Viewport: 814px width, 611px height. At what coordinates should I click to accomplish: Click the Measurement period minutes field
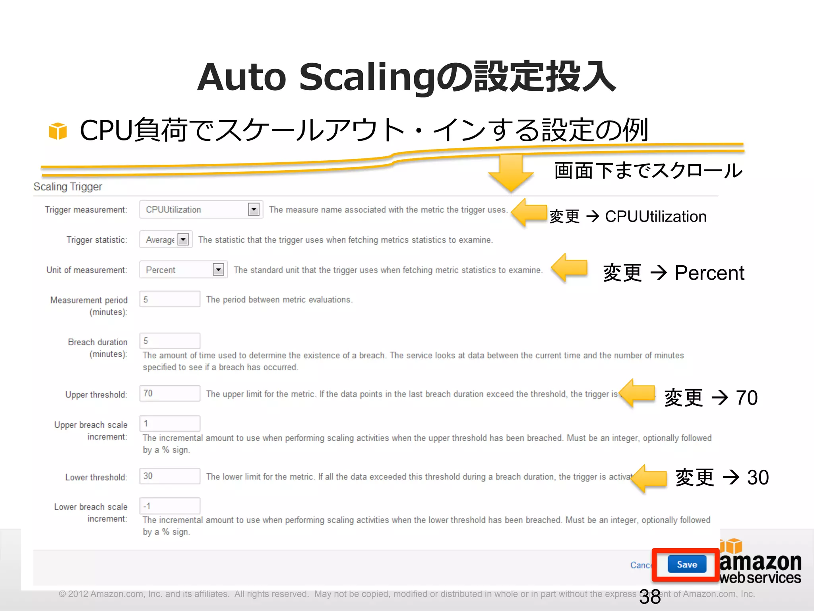click(170, 299)
